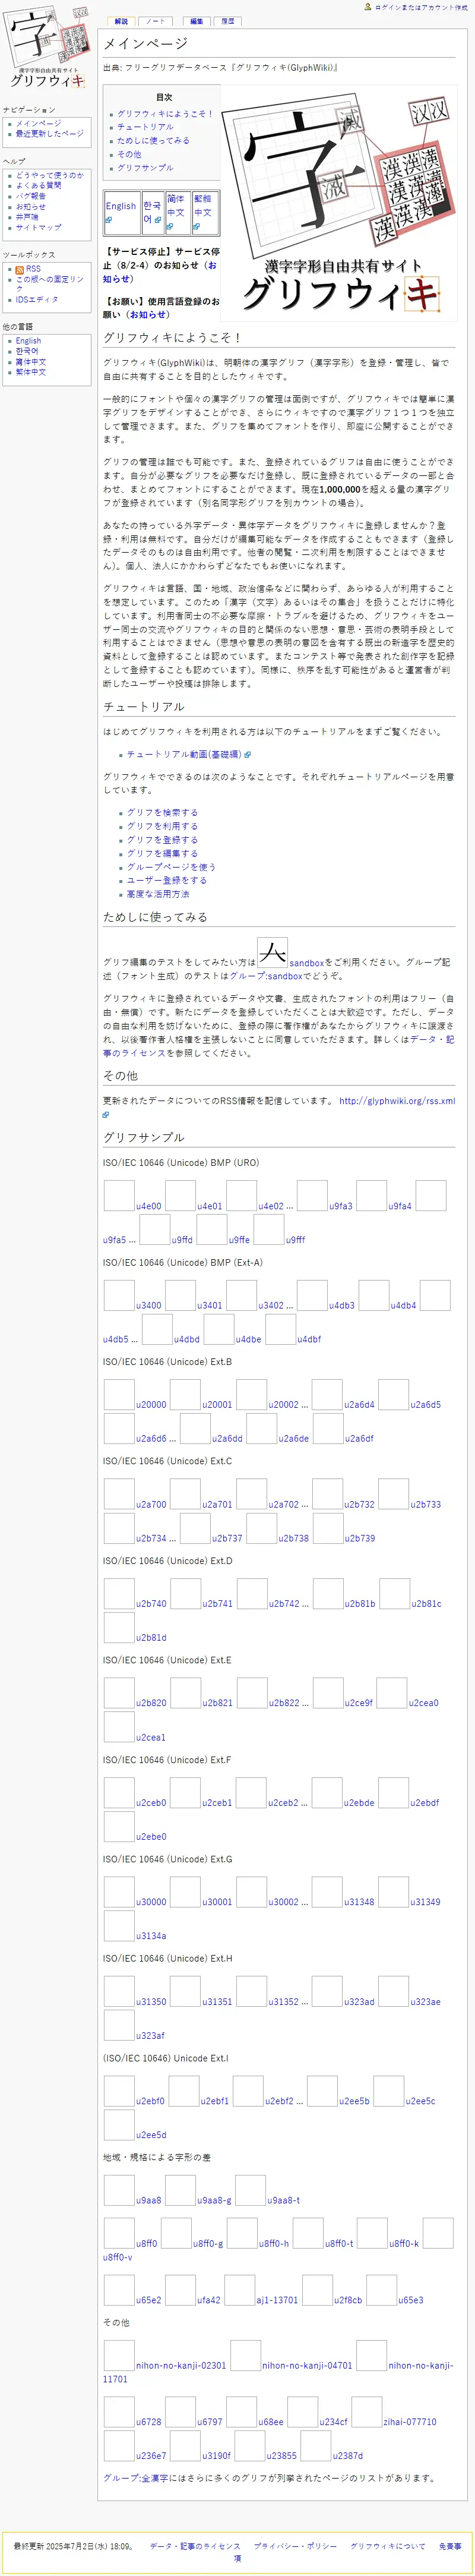Open the ユーザー登録をする tutorial
Image resolution: width=475 pixels, height=2576 pixels.
coord(167,881)
